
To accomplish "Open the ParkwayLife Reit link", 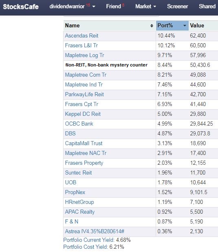I will coord(84,94).
